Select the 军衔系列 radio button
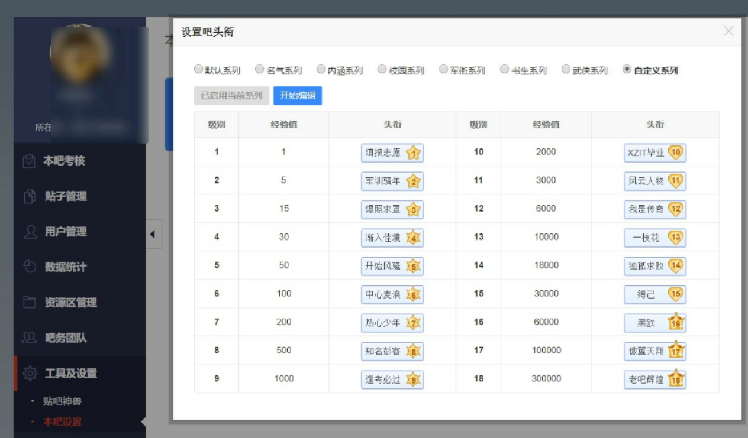 (x=443, y=70)
